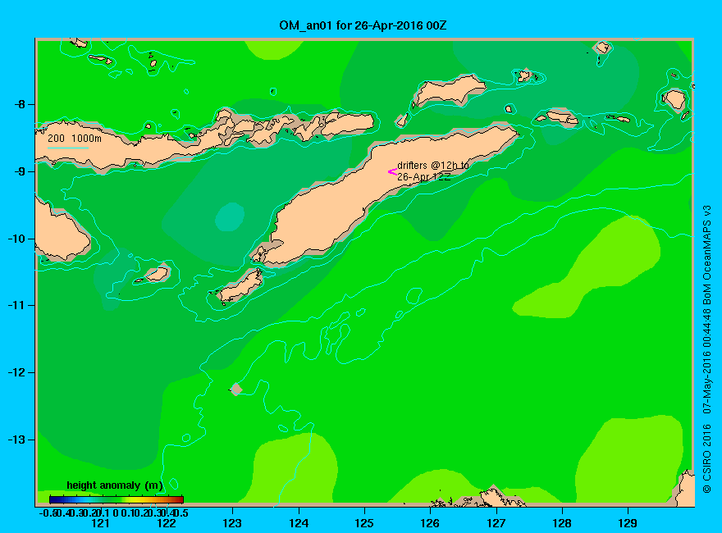Image resolution: width=722 pixels, height=533 pixels.
Task: Click the map title "OM_an01 for 26-Apr-2016 00Z"
Action: tap(363, 25)
